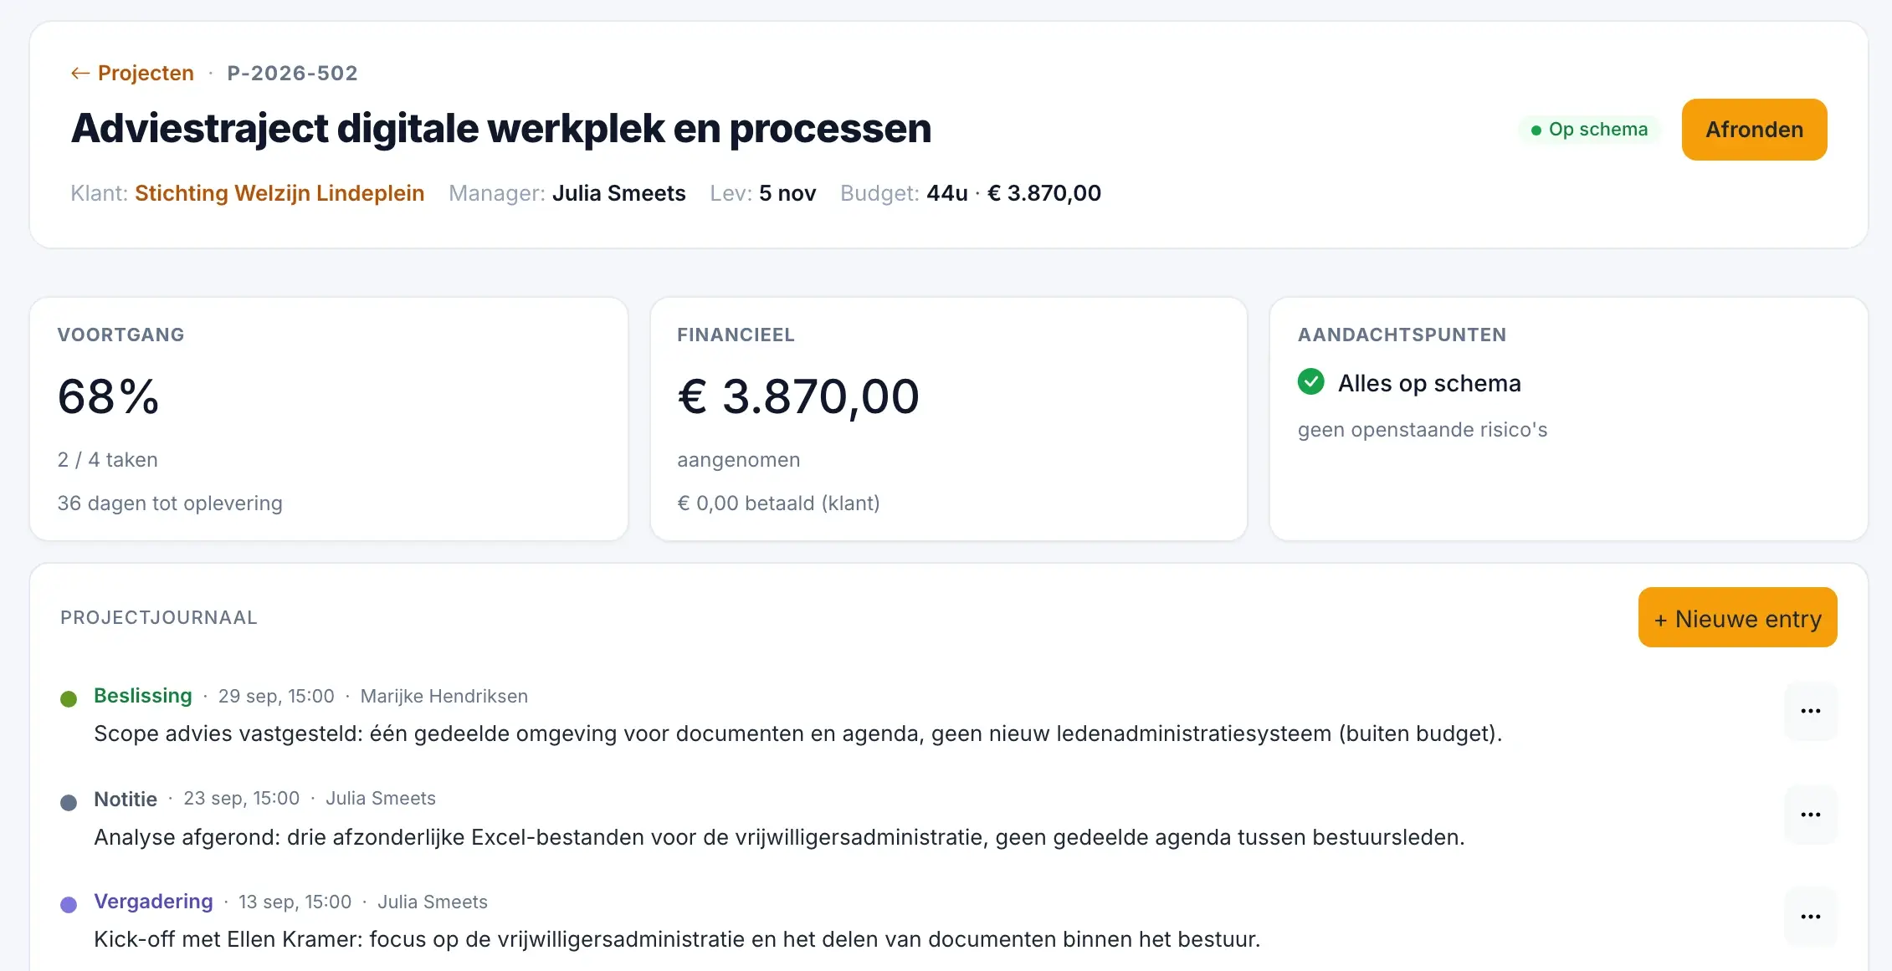
Task: Click the Vergadering entry label
Action: click(153, 902)
